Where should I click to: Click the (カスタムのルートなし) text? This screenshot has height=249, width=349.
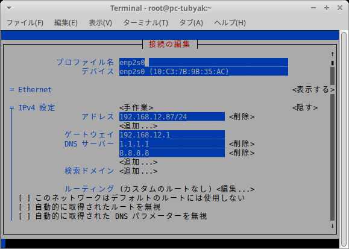click(x=166, y=189)
